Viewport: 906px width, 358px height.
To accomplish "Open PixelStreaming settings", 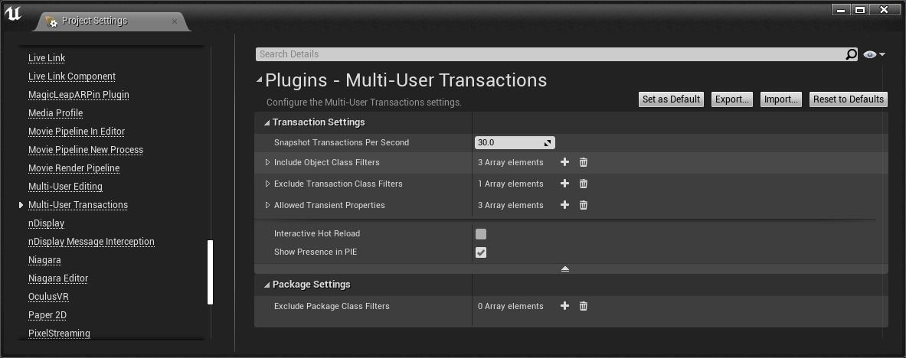I will click(59, 334).
